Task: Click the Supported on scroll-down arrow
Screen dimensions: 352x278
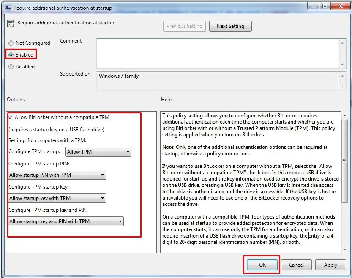Action: pos(342,86)
